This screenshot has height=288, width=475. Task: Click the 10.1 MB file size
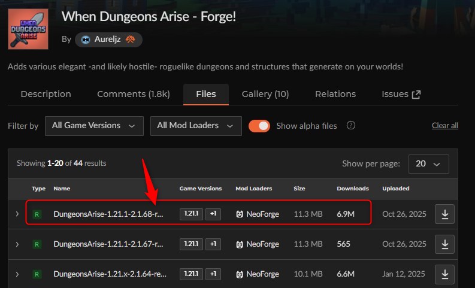[308, 274]
